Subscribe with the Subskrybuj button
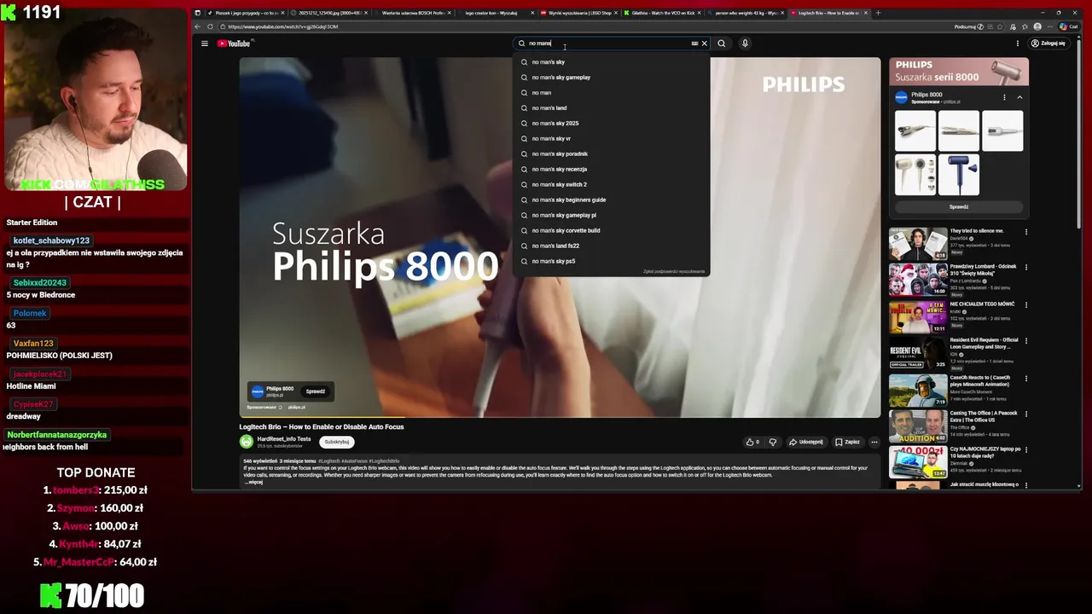 (x=337, y=442)
